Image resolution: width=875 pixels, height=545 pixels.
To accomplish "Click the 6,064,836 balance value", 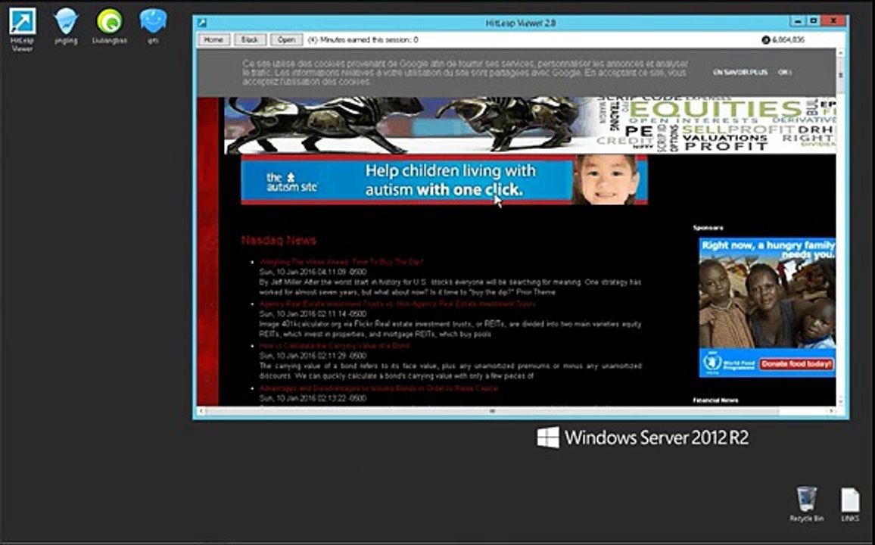I will tap(788, 39).
